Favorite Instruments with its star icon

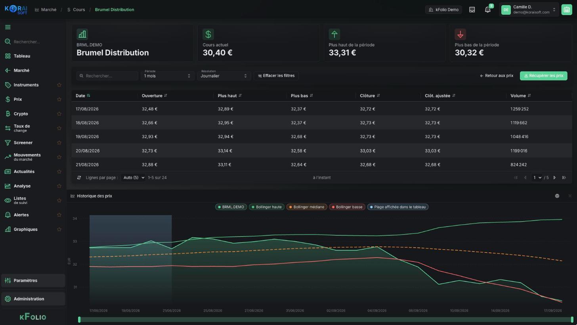(x=59, y=85)
